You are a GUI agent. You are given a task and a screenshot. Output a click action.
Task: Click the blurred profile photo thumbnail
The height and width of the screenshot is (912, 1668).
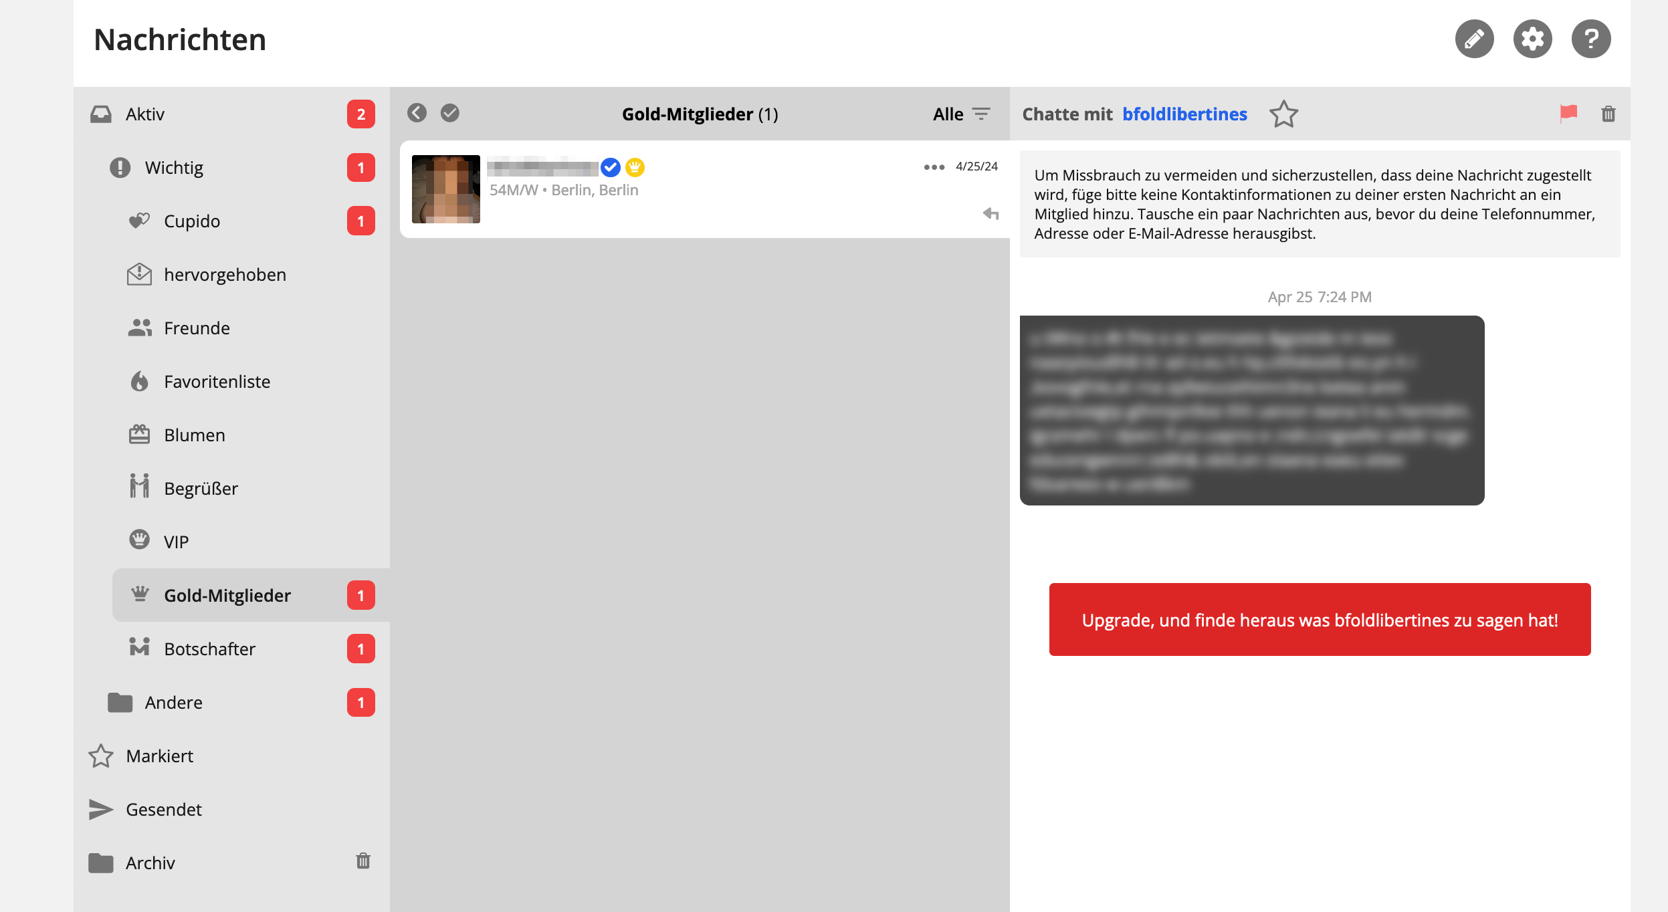[445, 189]
